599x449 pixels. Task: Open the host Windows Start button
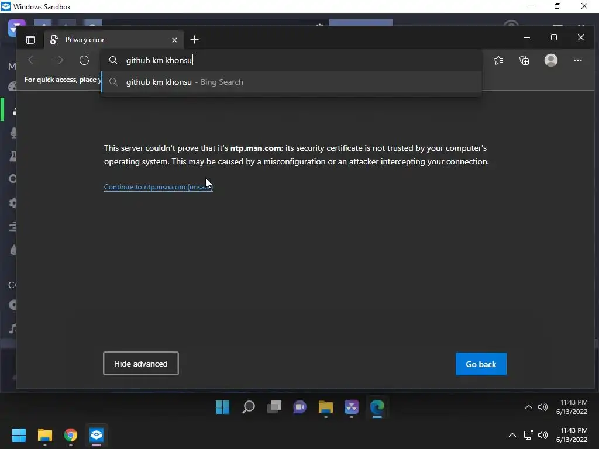tap(19, 435)
